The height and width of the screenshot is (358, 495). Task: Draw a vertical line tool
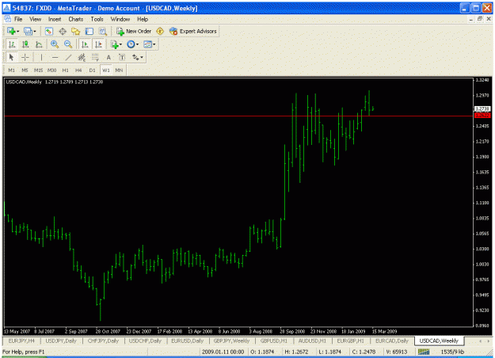click(41, 57)
